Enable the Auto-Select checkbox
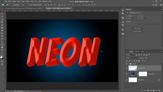 pyautogui.click(x=12, y=5)
